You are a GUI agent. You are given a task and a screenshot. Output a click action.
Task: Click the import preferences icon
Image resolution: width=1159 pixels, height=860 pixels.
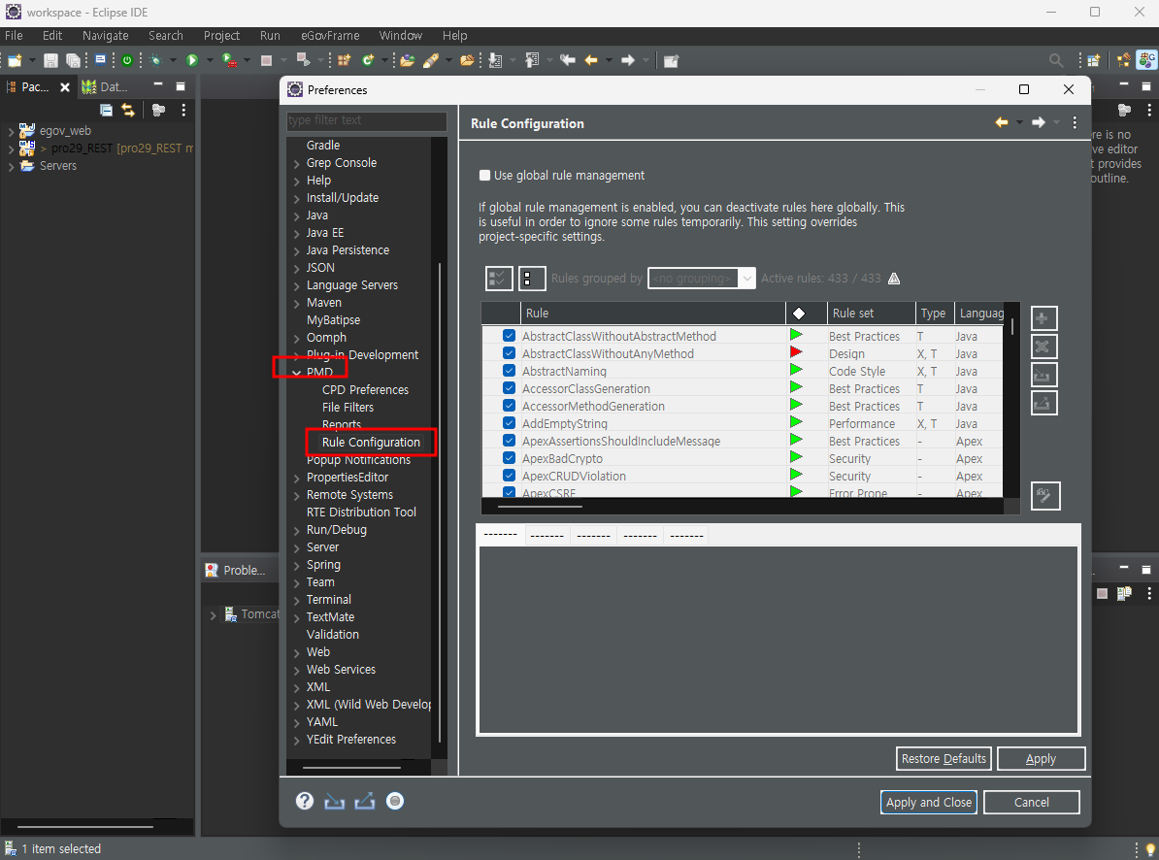click(334, 801)
